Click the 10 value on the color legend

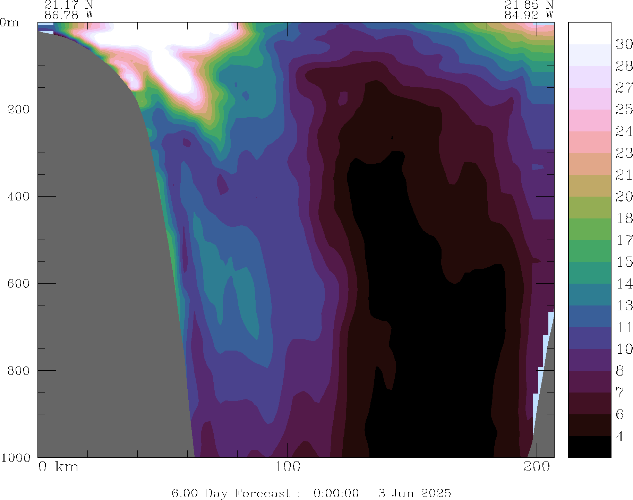pos(624,349)
